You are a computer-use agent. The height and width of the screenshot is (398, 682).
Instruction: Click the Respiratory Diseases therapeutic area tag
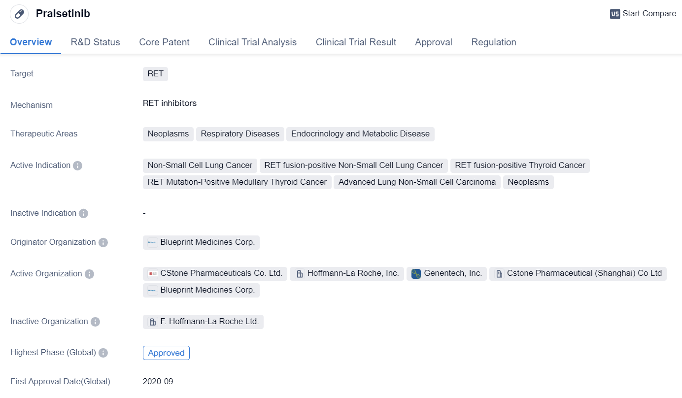[240, 134]
